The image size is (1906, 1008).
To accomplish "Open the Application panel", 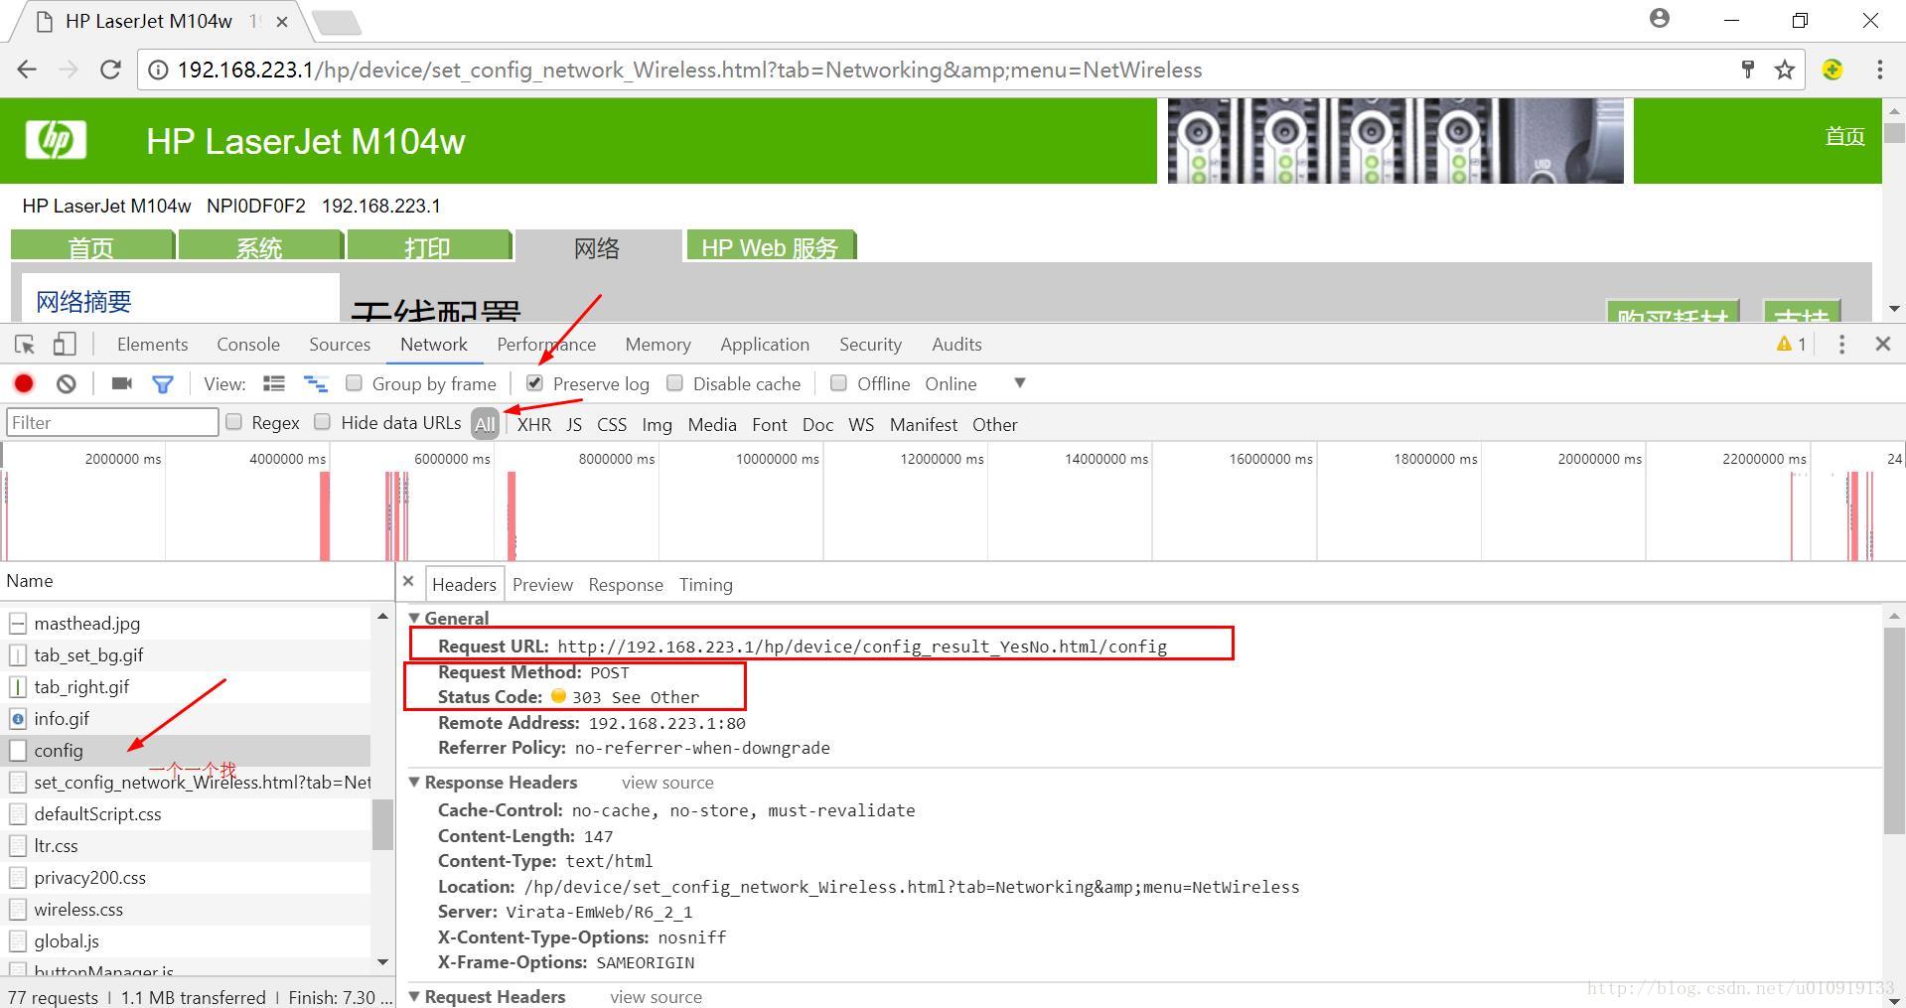I will [x=765, y=344].
